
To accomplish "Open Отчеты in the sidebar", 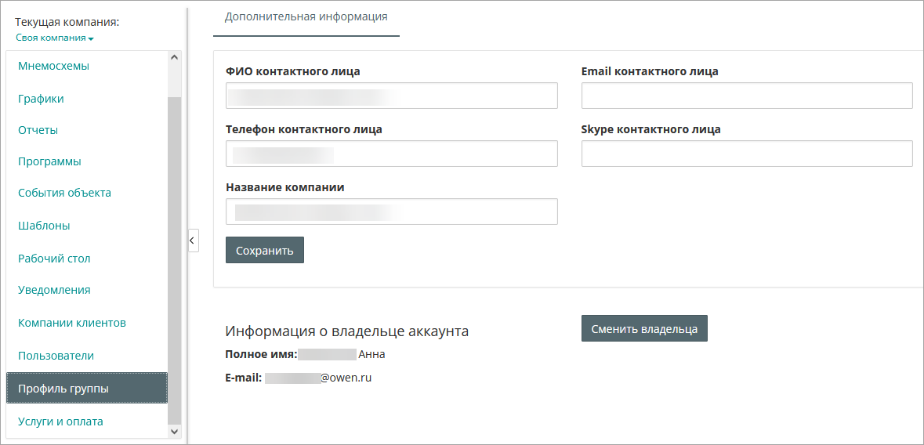I will pyautogui.click(x=38, y=130).
